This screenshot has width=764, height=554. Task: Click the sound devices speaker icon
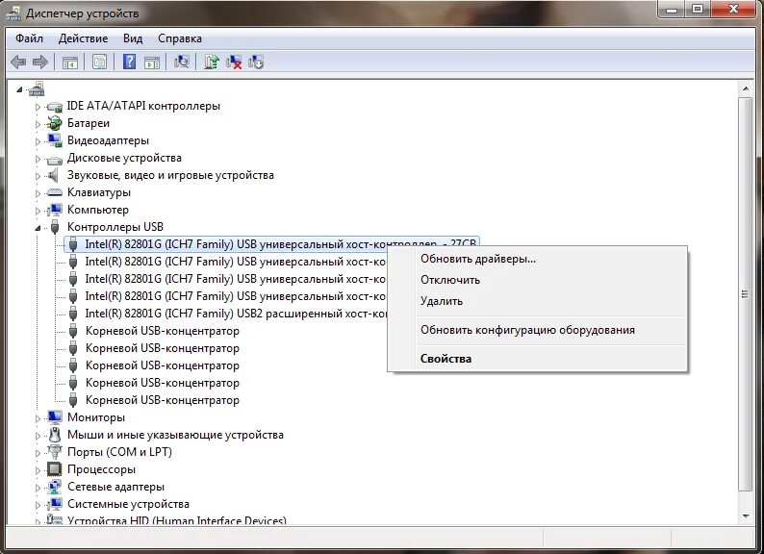[53, 175]
